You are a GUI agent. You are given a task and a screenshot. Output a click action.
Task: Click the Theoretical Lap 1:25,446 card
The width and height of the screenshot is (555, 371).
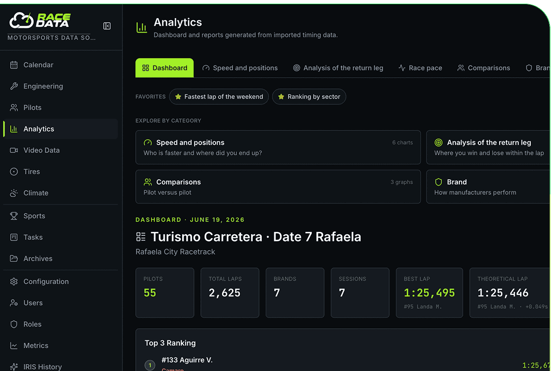(x=510, y=293)
